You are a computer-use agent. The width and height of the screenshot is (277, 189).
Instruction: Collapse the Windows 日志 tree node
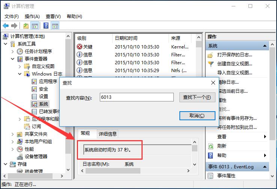[x=20, y=74]
